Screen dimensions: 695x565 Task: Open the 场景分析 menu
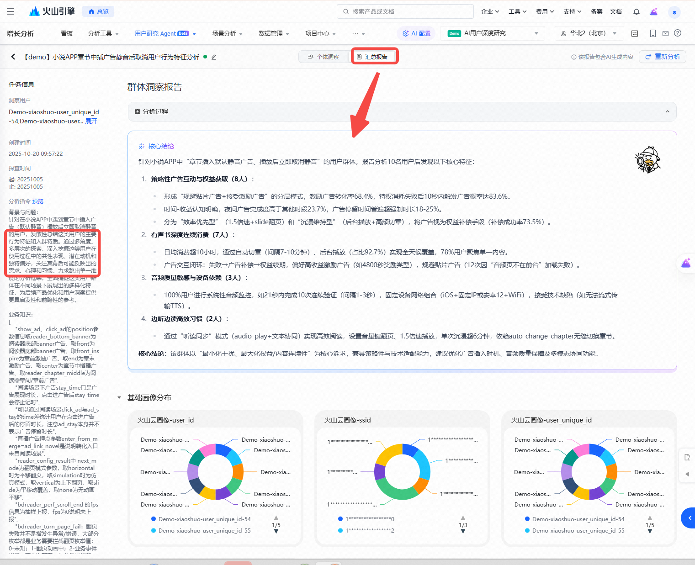(x=227, y=33)
